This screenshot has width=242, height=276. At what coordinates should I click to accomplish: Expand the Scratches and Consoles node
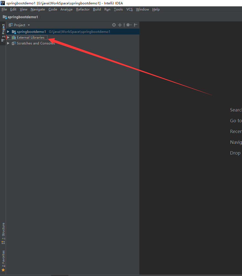[8, 43]
